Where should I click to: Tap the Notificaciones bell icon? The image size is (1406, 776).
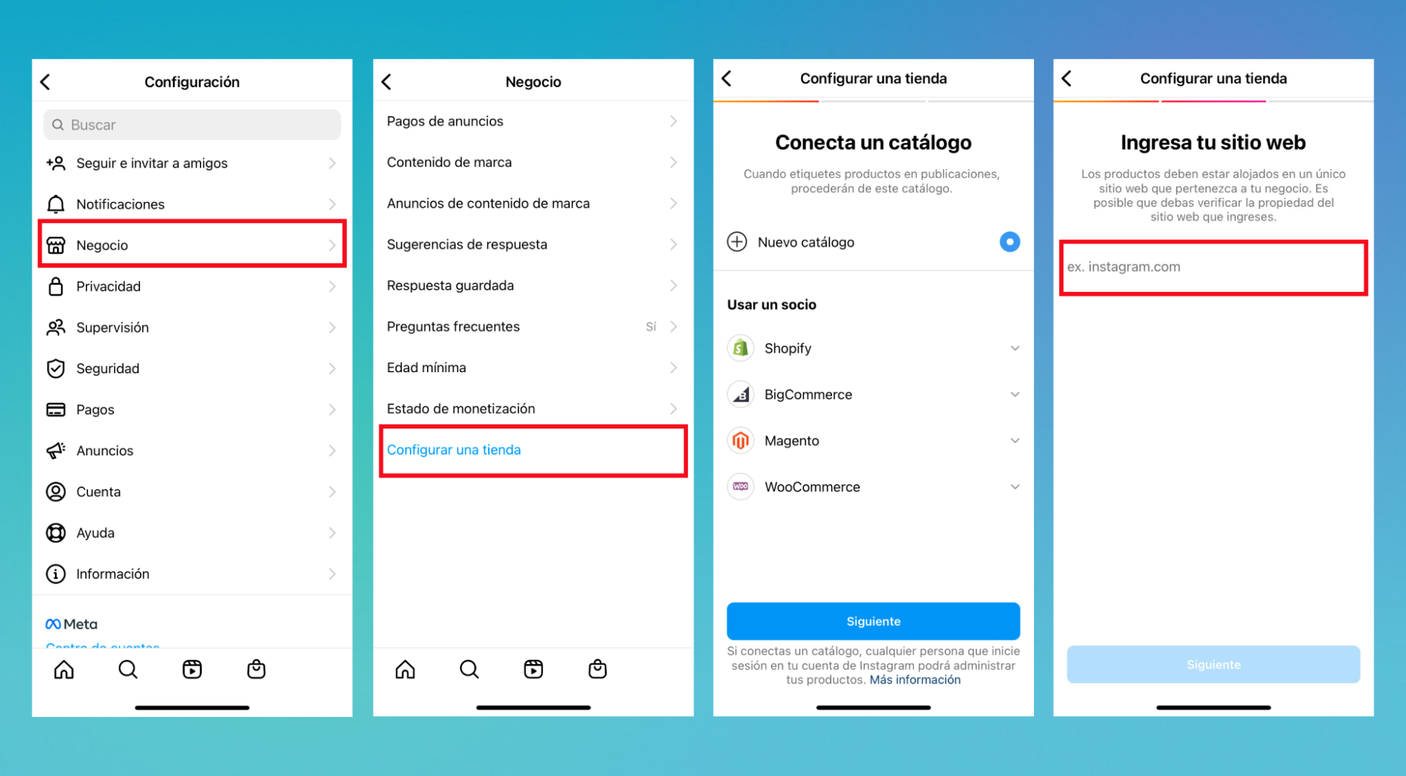click(x=56, y=204)
